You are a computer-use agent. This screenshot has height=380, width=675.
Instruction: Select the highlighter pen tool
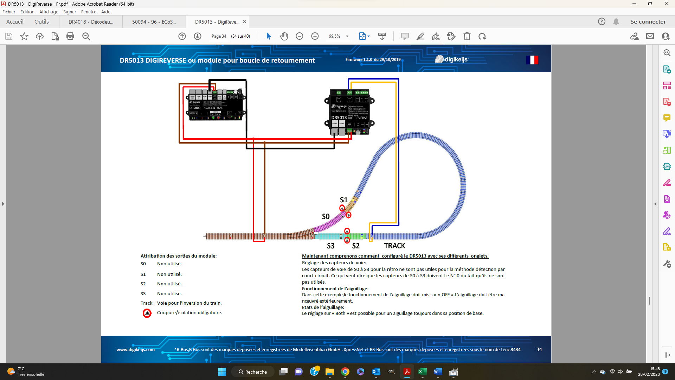coord(420,36)
